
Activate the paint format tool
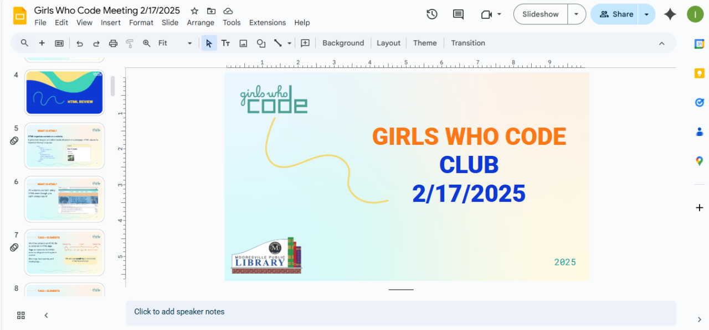[x=130, y=43]
